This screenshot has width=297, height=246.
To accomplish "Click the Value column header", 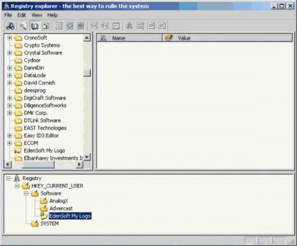I will [x=227, y=38].
